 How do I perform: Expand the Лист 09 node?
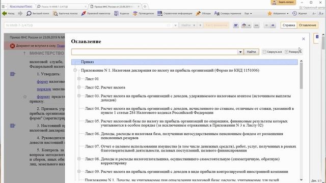pyautogui.click(x=79, y=171)
